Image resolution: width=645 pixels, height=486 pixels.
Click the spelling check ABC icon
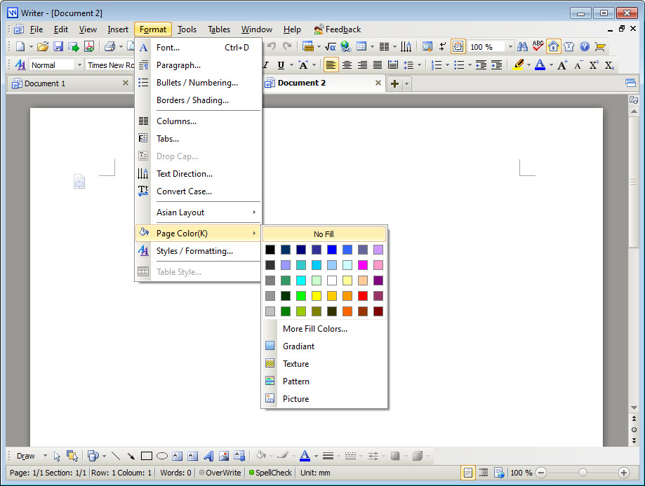point(538,47)
